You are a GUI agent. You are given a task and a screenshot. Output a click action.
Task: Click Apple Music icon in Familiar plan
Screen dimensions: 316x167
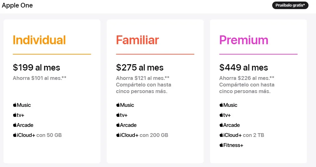[125, 105]
